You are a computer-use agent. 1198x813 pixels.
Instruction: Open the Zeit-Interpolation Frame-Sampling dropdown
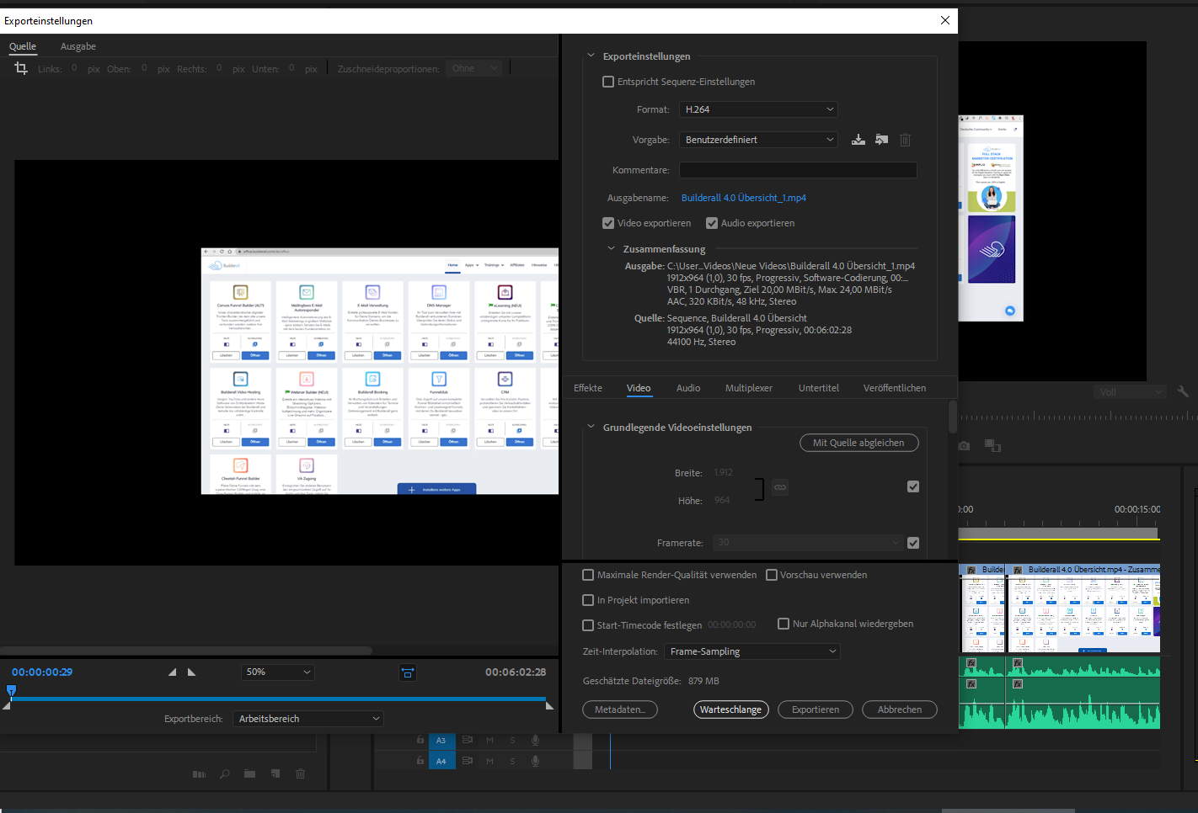pos(752,651)
